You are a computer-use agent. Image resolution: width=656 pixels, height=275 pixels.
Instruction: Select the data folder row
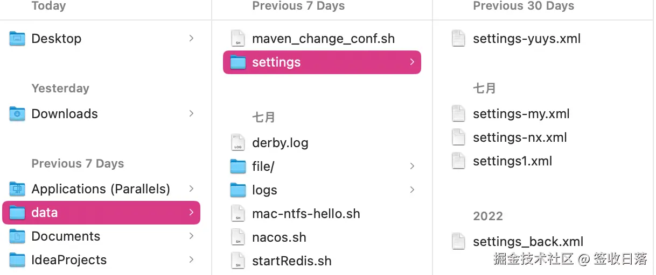point(101,213)
